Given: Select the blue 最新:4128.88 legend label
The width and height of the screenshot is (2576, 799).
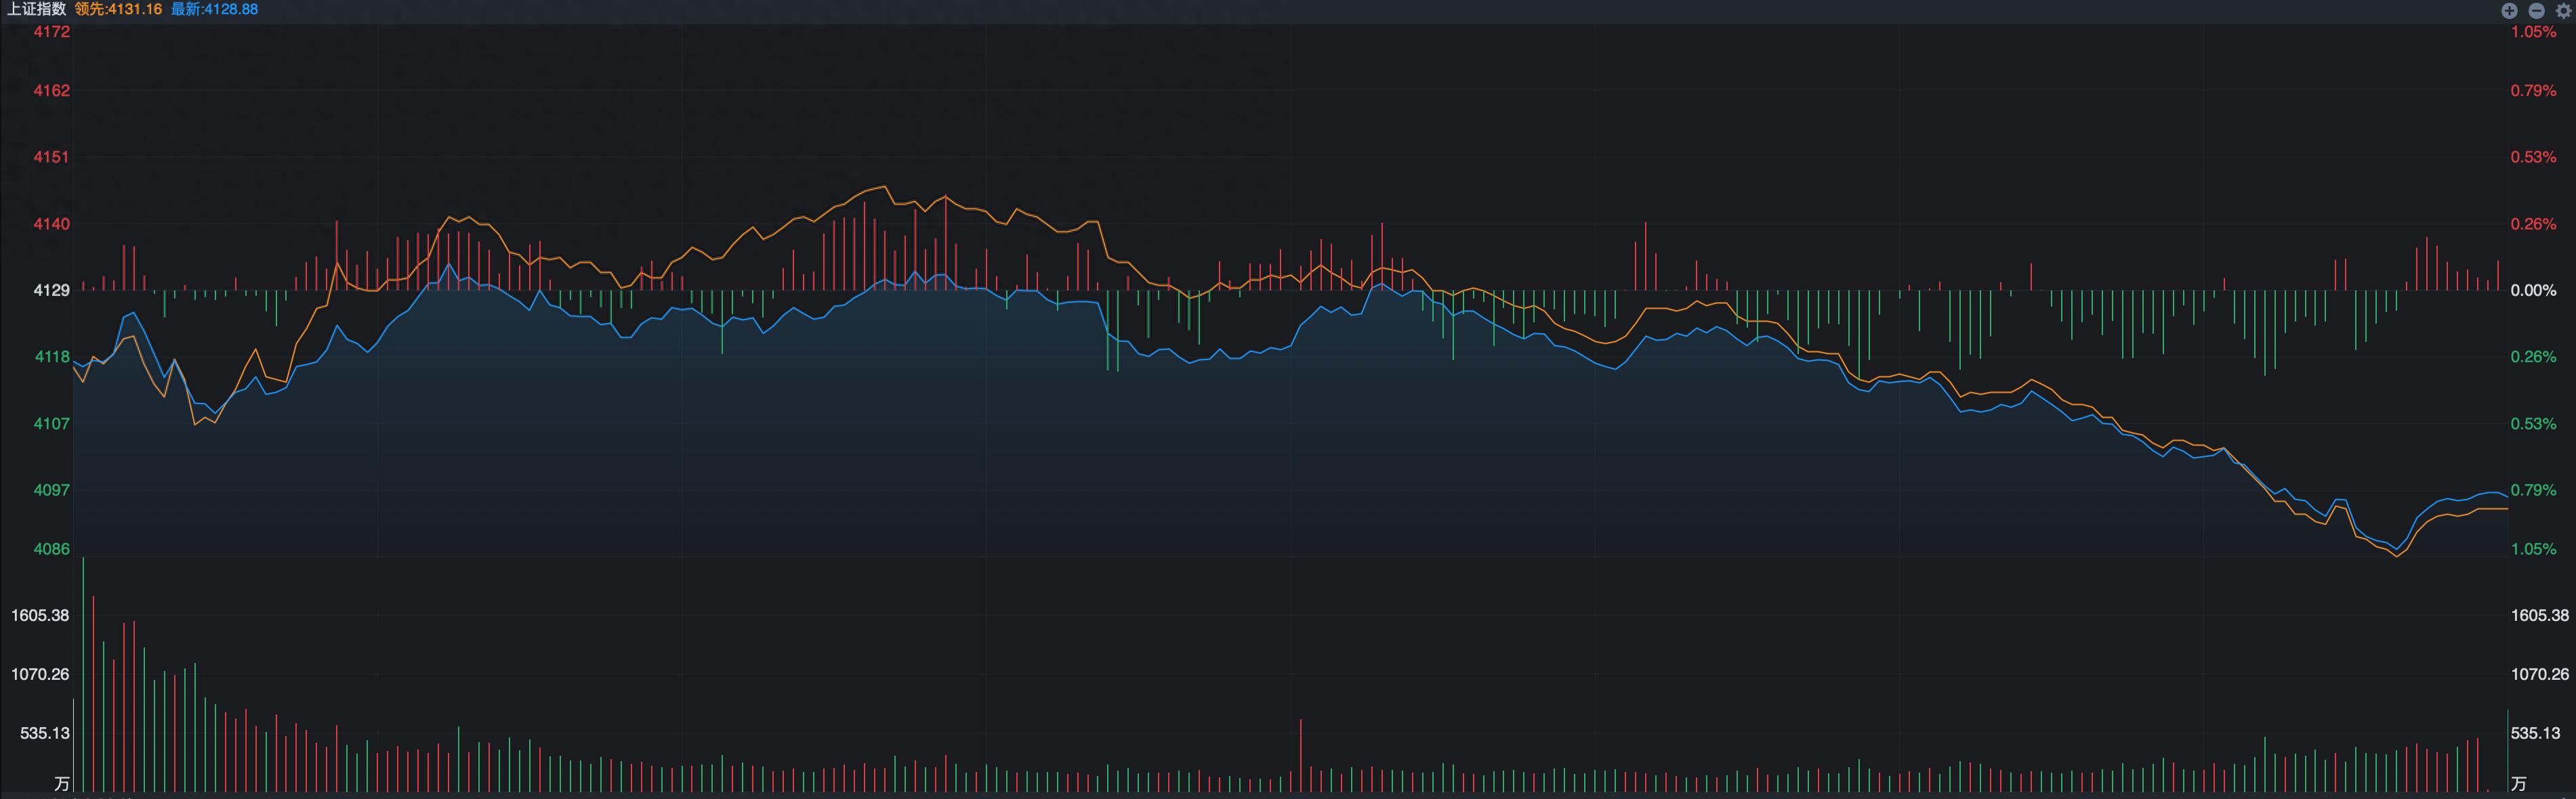Looking at the screenshot, I should point(214,9).
